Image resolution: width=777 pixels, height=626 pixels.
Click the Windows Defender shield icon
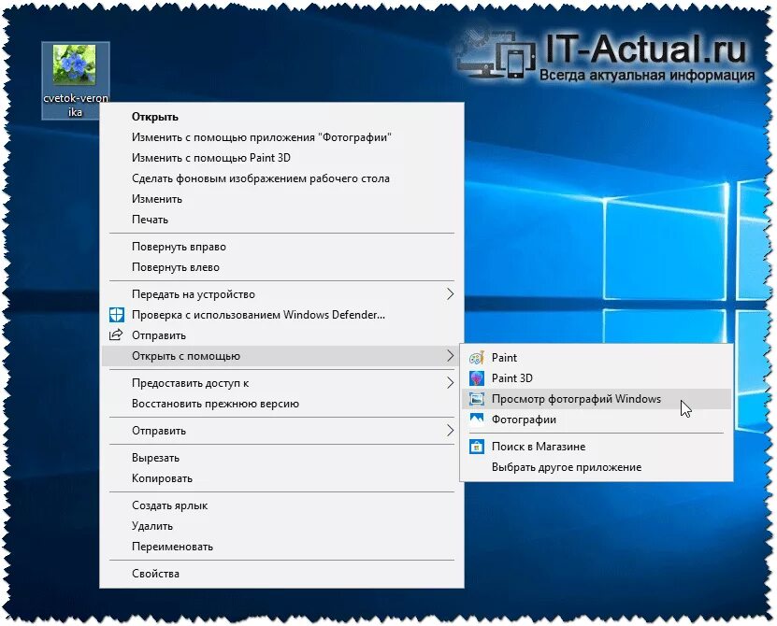point(117,315)
